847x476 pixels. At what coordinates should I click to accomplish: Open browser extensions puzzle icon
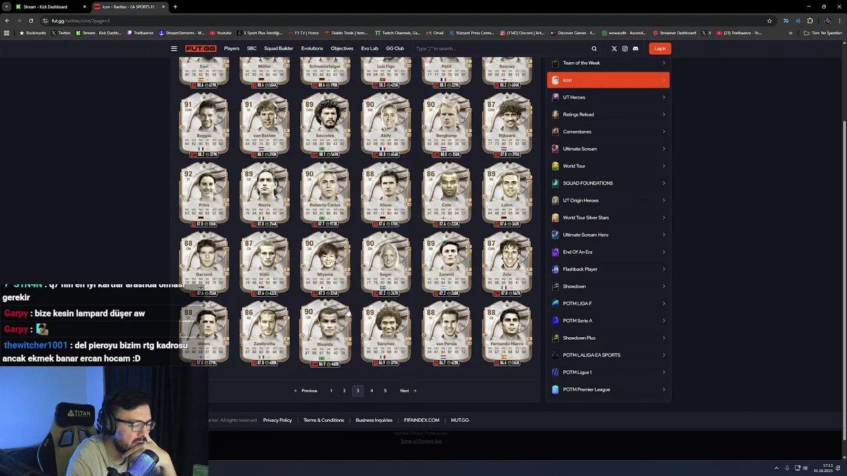[809, 20]
